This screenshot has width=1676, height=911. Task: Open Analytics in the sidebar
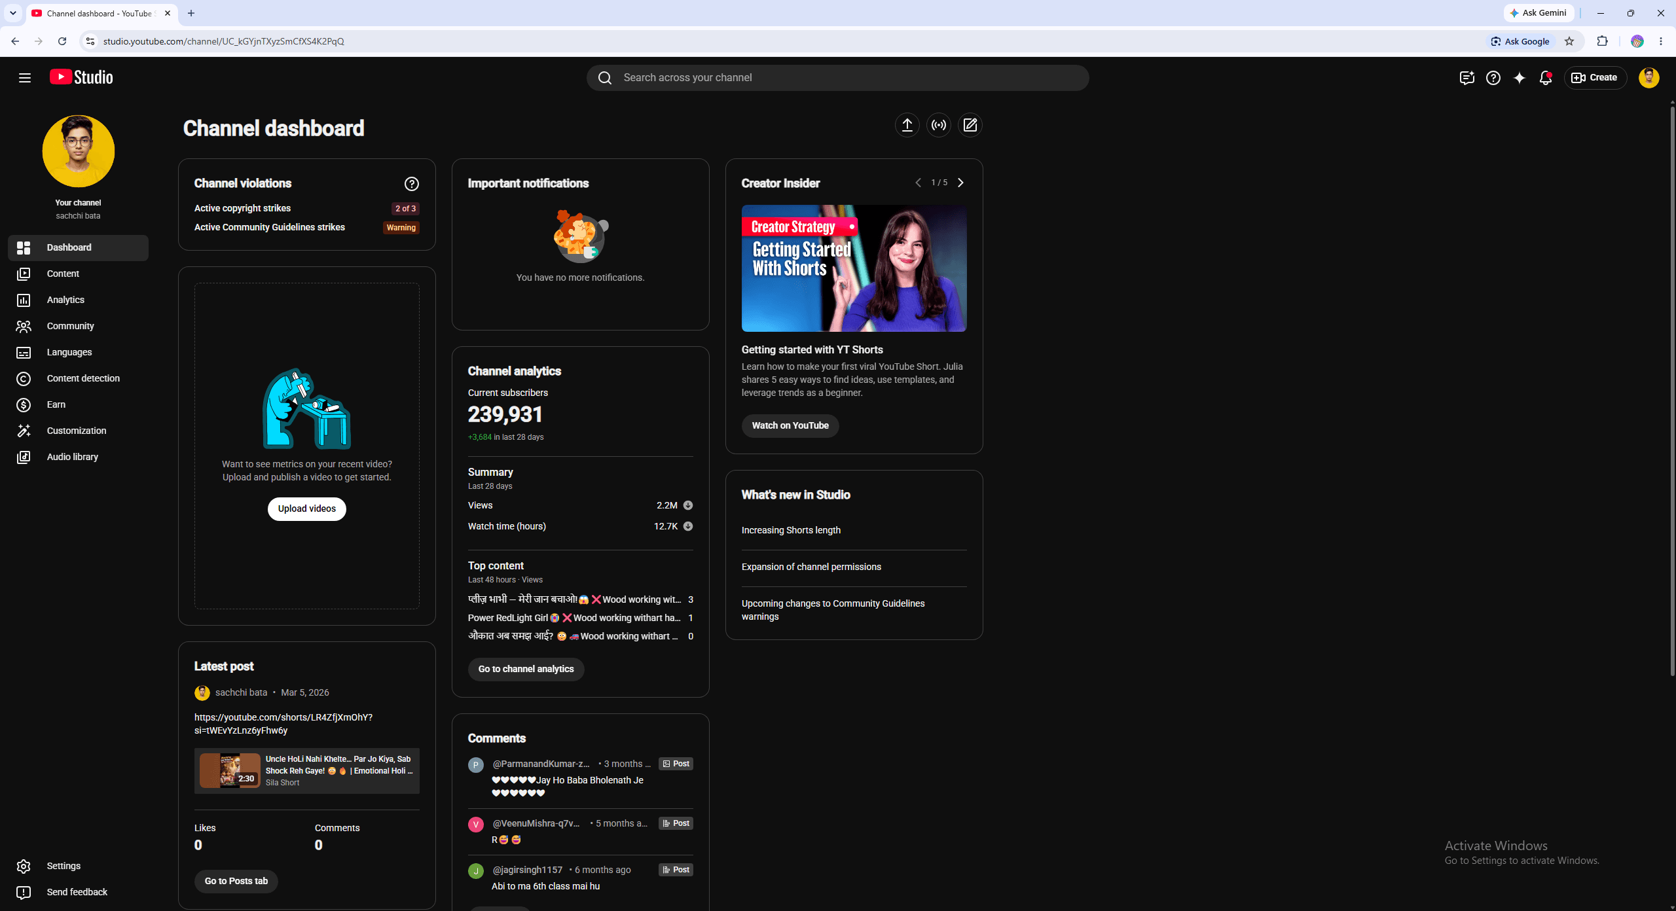[x=78, y=300]
